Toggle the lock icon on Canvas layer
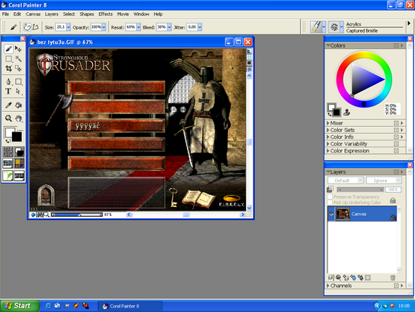 point(393,218)
